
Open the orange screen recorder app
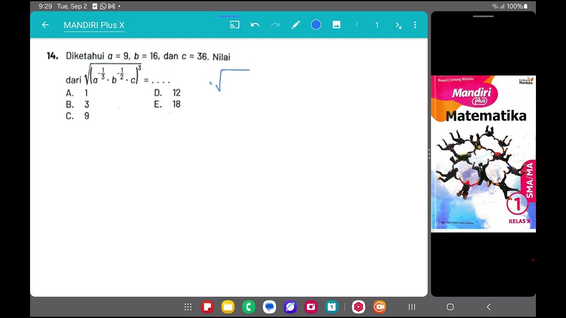[x=379, y=307]
